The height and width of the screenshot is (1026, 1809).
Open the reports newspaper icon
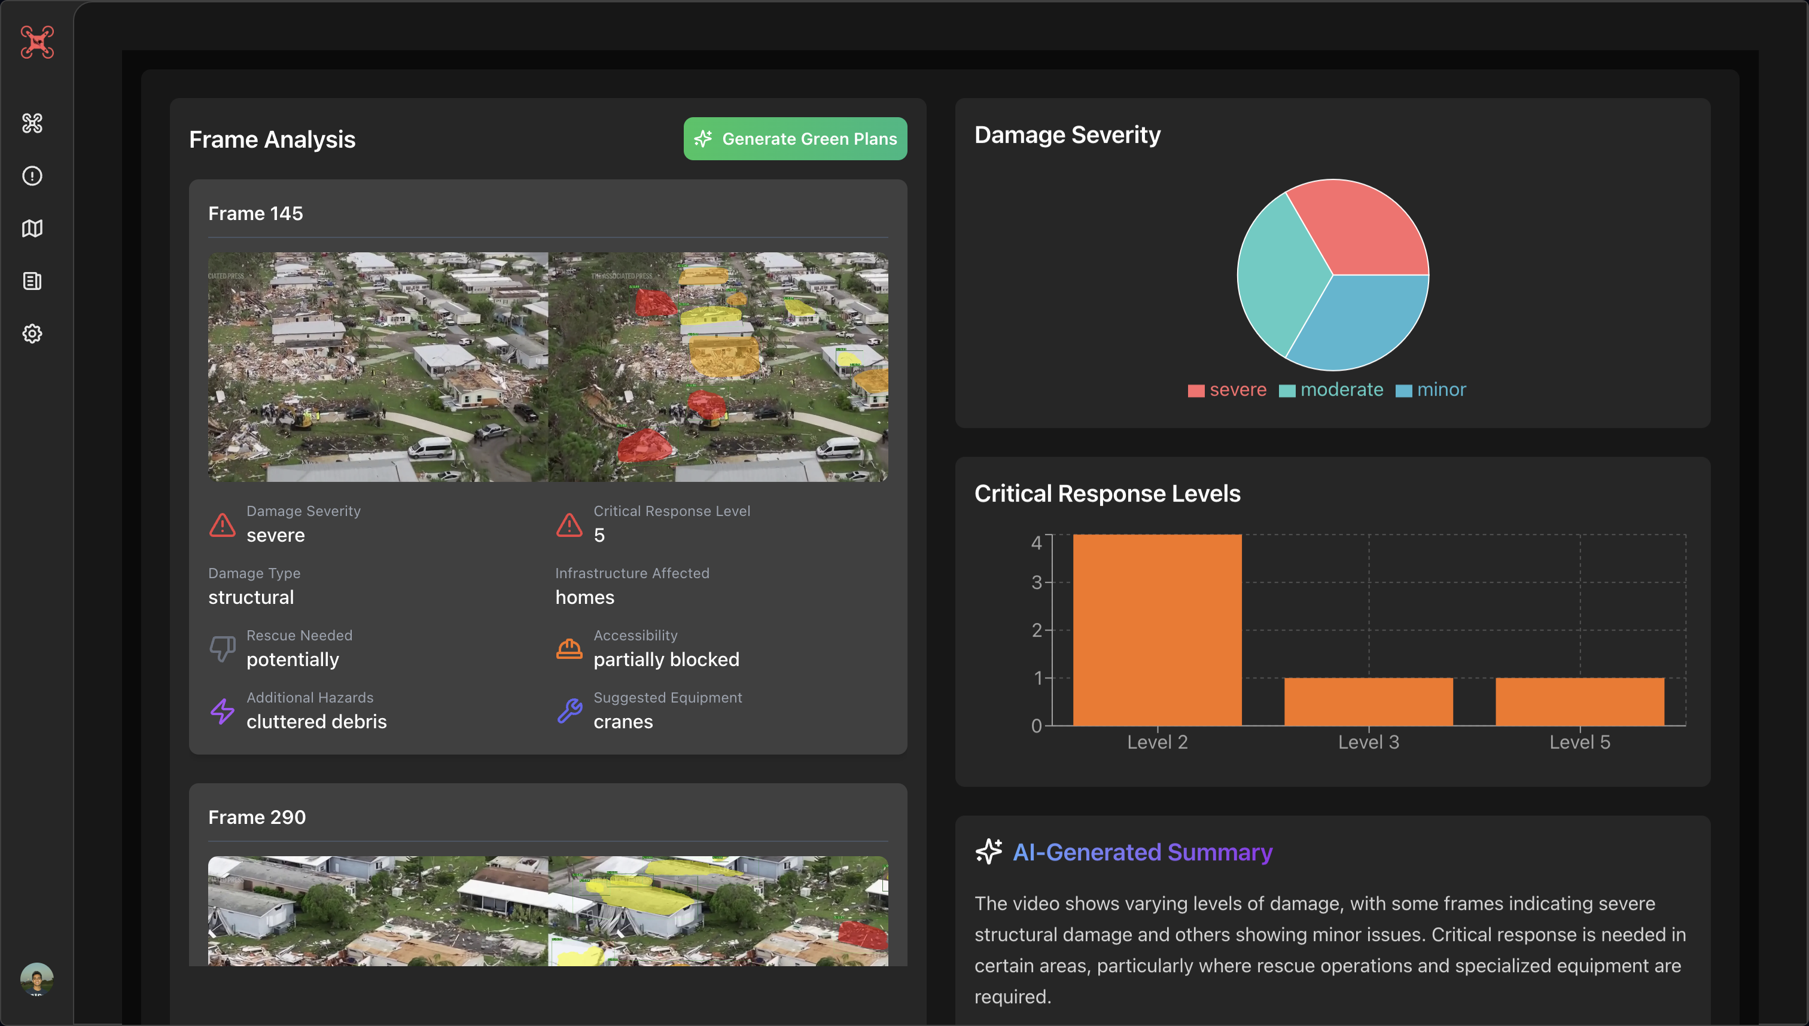(x=32, y=281)
